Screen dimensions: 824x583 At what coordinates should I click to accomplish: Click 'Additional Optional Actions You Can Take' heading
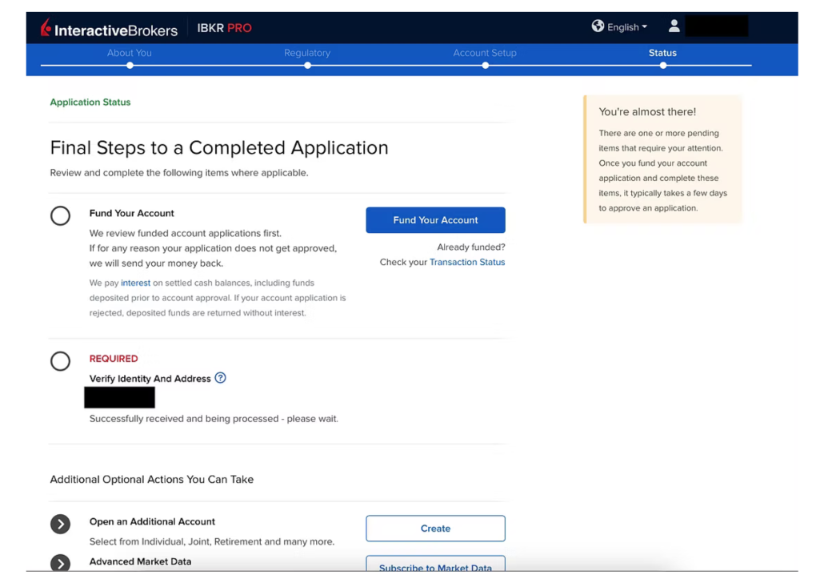coord(152,480)
